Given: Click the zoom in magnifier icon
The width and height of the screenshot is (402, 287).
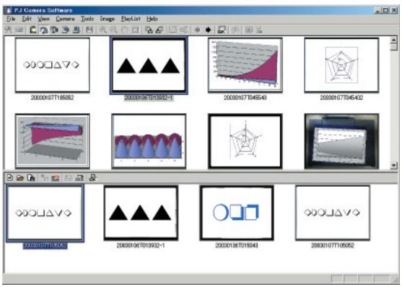Looking at the screenshot, I should [x=103, y=30].
